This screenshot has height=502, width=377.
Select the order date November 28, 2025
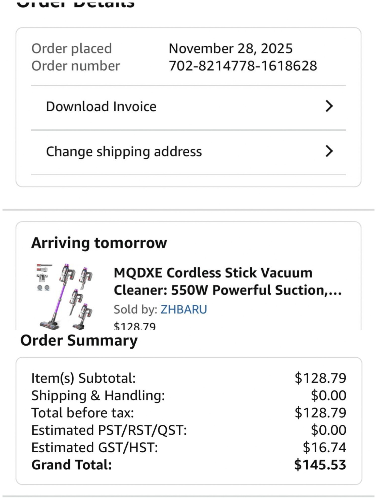[231, 48]
